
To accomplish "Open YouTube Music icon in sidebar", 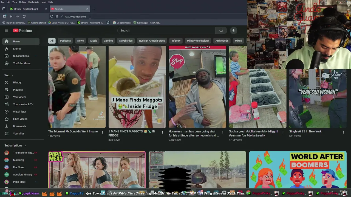I will point(7,63).
